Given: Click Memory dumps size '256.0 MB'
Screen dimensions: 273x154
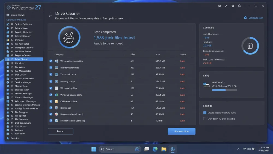Looking at the screenshot, I should coord(160,82).
